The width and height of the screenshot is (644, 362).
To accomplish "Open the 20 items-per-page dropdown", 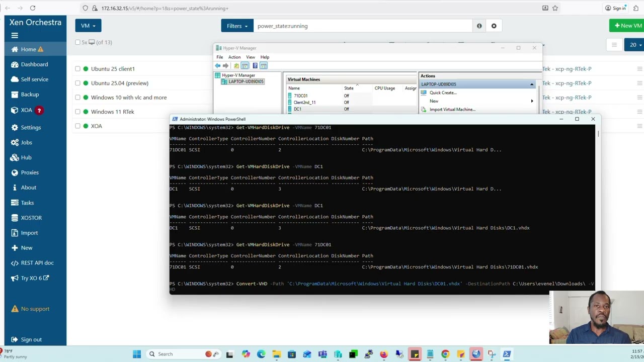I will click(x=634, y=45).
